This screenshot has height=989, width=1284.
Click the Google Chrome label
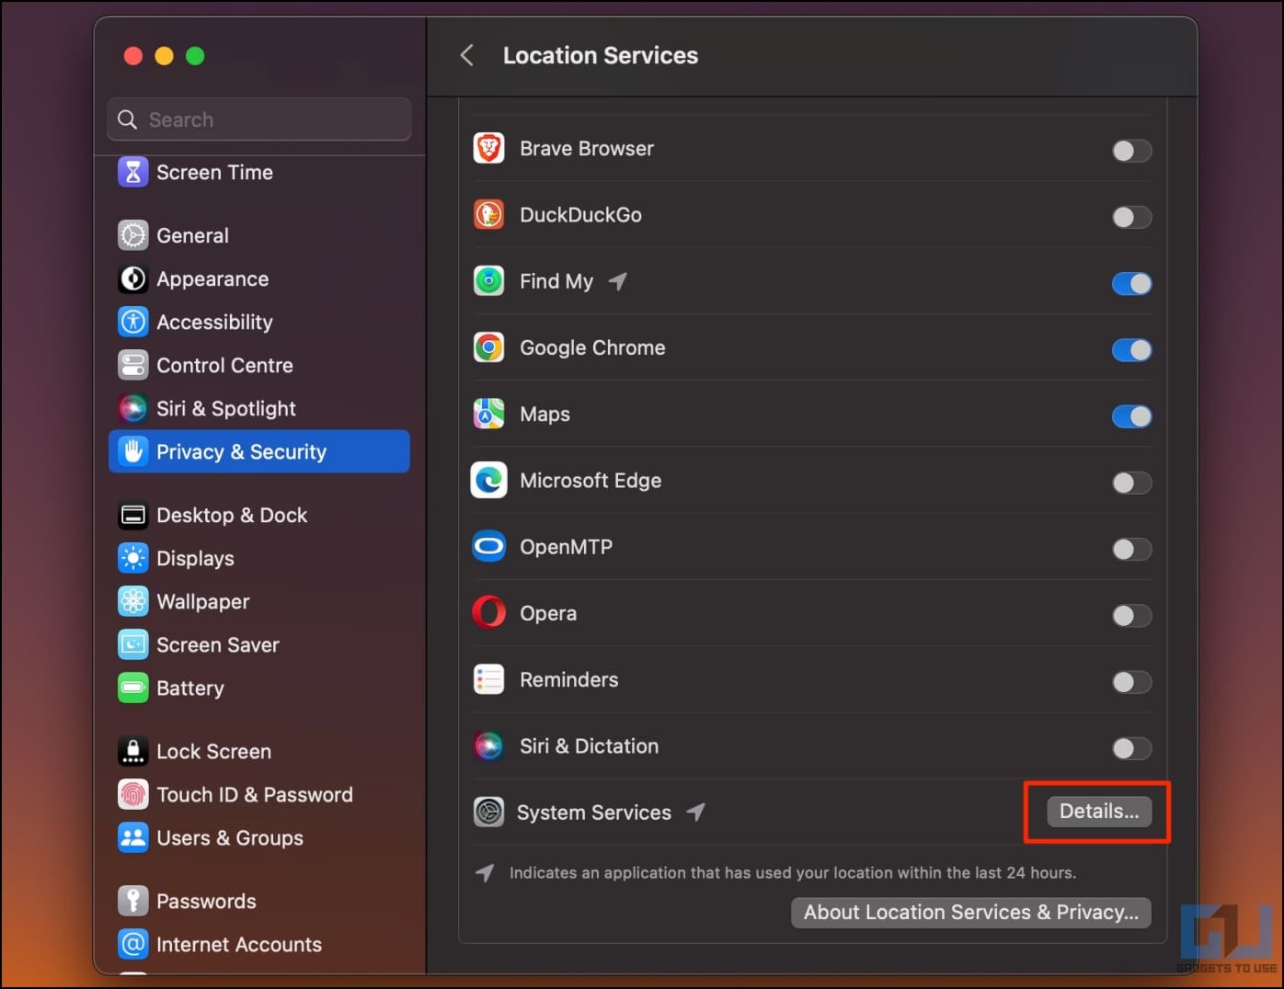tap(592, 347)
